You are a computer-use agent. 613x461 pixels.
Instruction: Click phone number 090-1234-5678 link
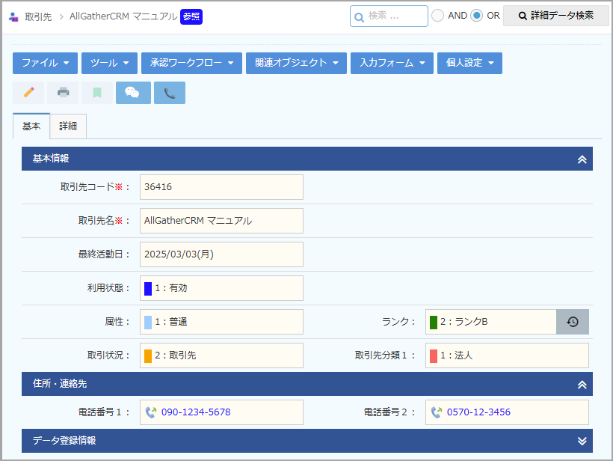coord(196,412)
